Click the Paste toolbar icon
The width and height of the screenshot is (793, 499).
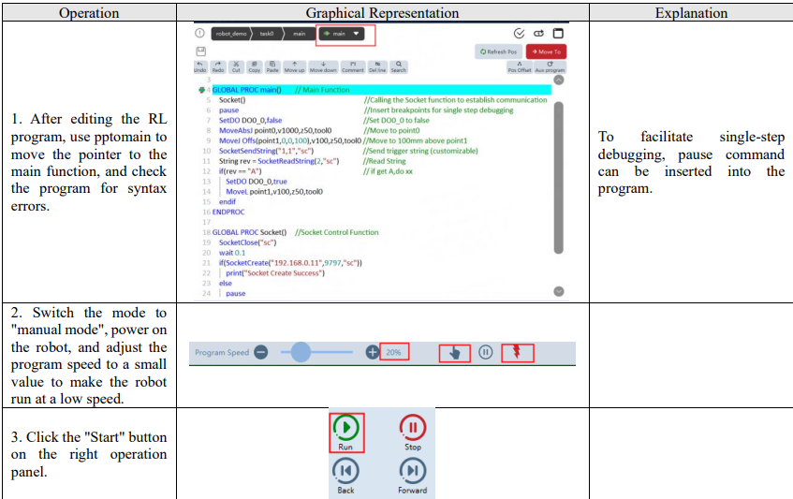pyautogui.click(x=272, y=66)
